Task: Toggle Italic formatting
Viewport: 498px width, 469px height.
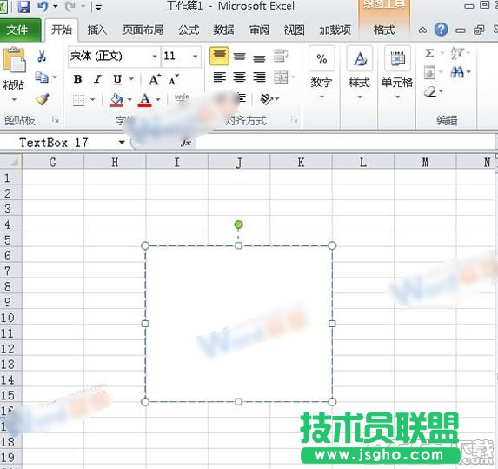Action: [x=98, y=79]
